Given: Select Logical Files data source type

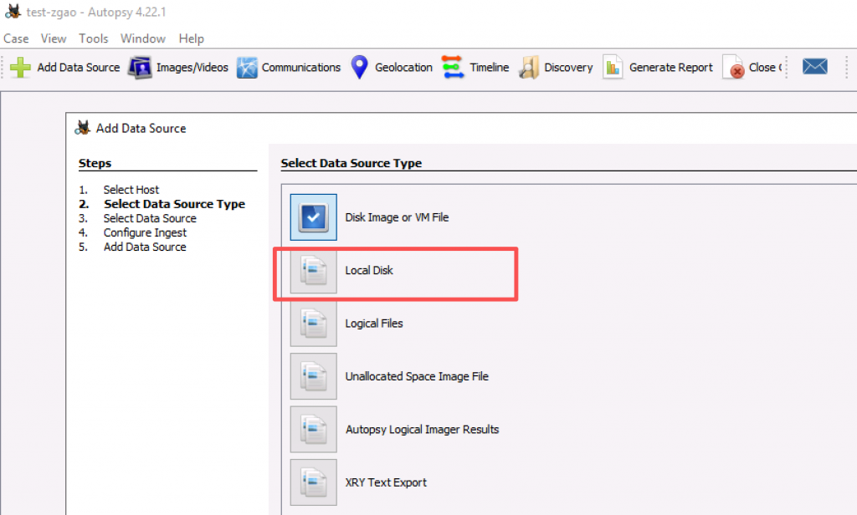Looking at the screenshot, I should (314, 324).
